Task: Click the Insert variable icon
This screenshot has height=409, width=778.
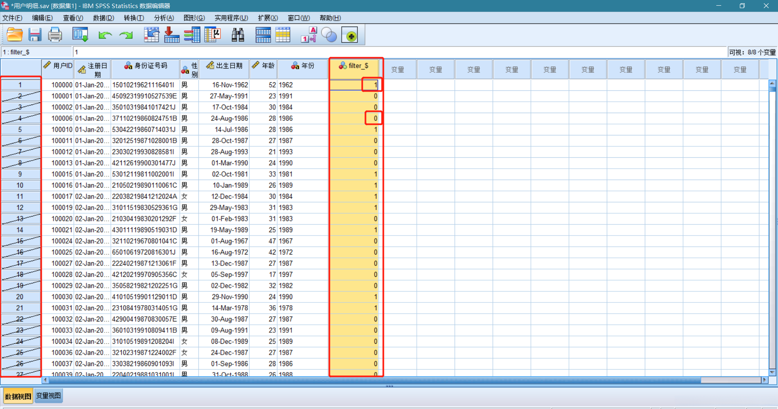Action: point(283,35)
